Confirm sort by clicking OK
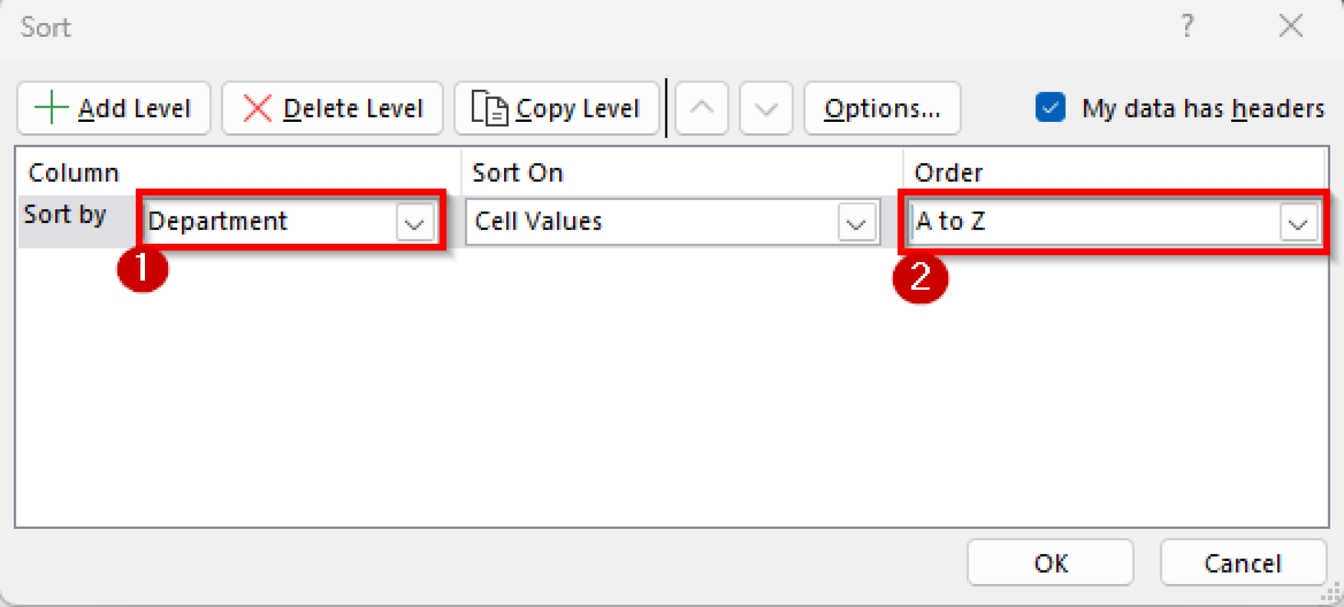This screenshot has width=1344, height=607. 1049,562
